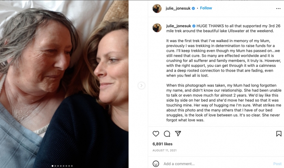Open the more options ellipsis menu
This screenshot has width=284, height=168.
[x=278, y=8]
